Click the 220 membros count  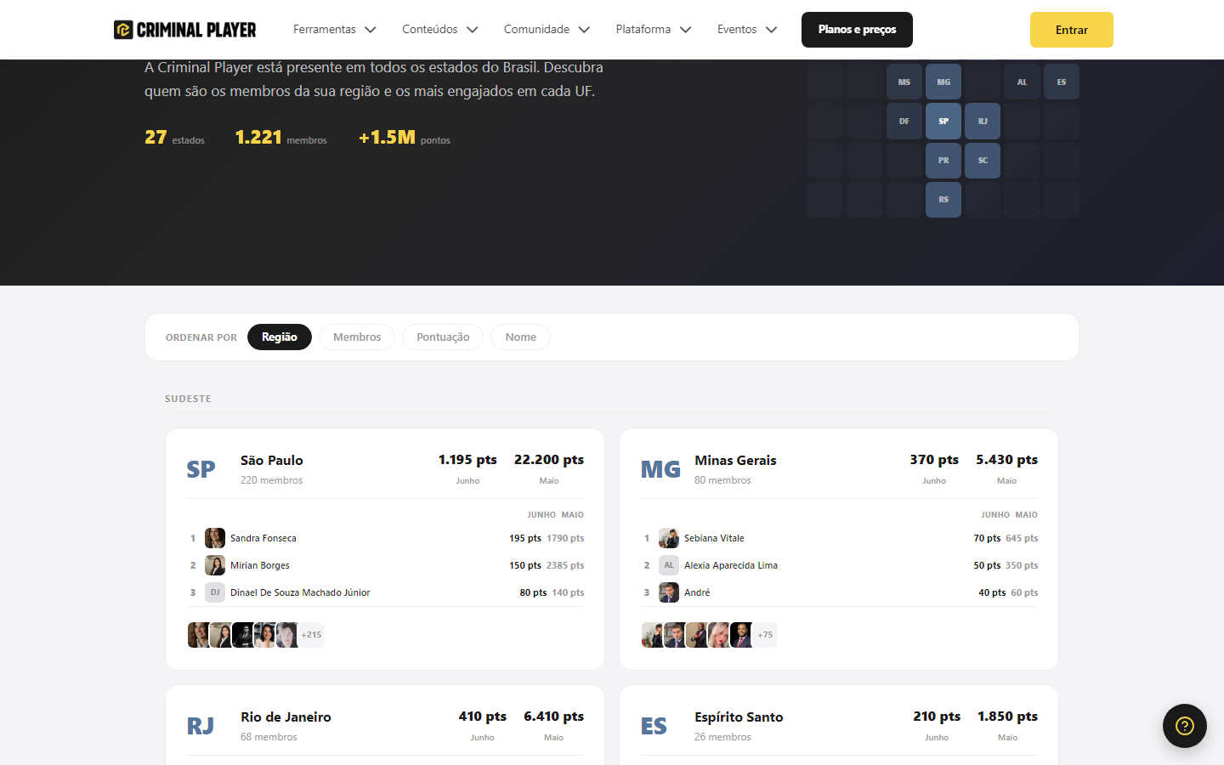click(271, 480)
